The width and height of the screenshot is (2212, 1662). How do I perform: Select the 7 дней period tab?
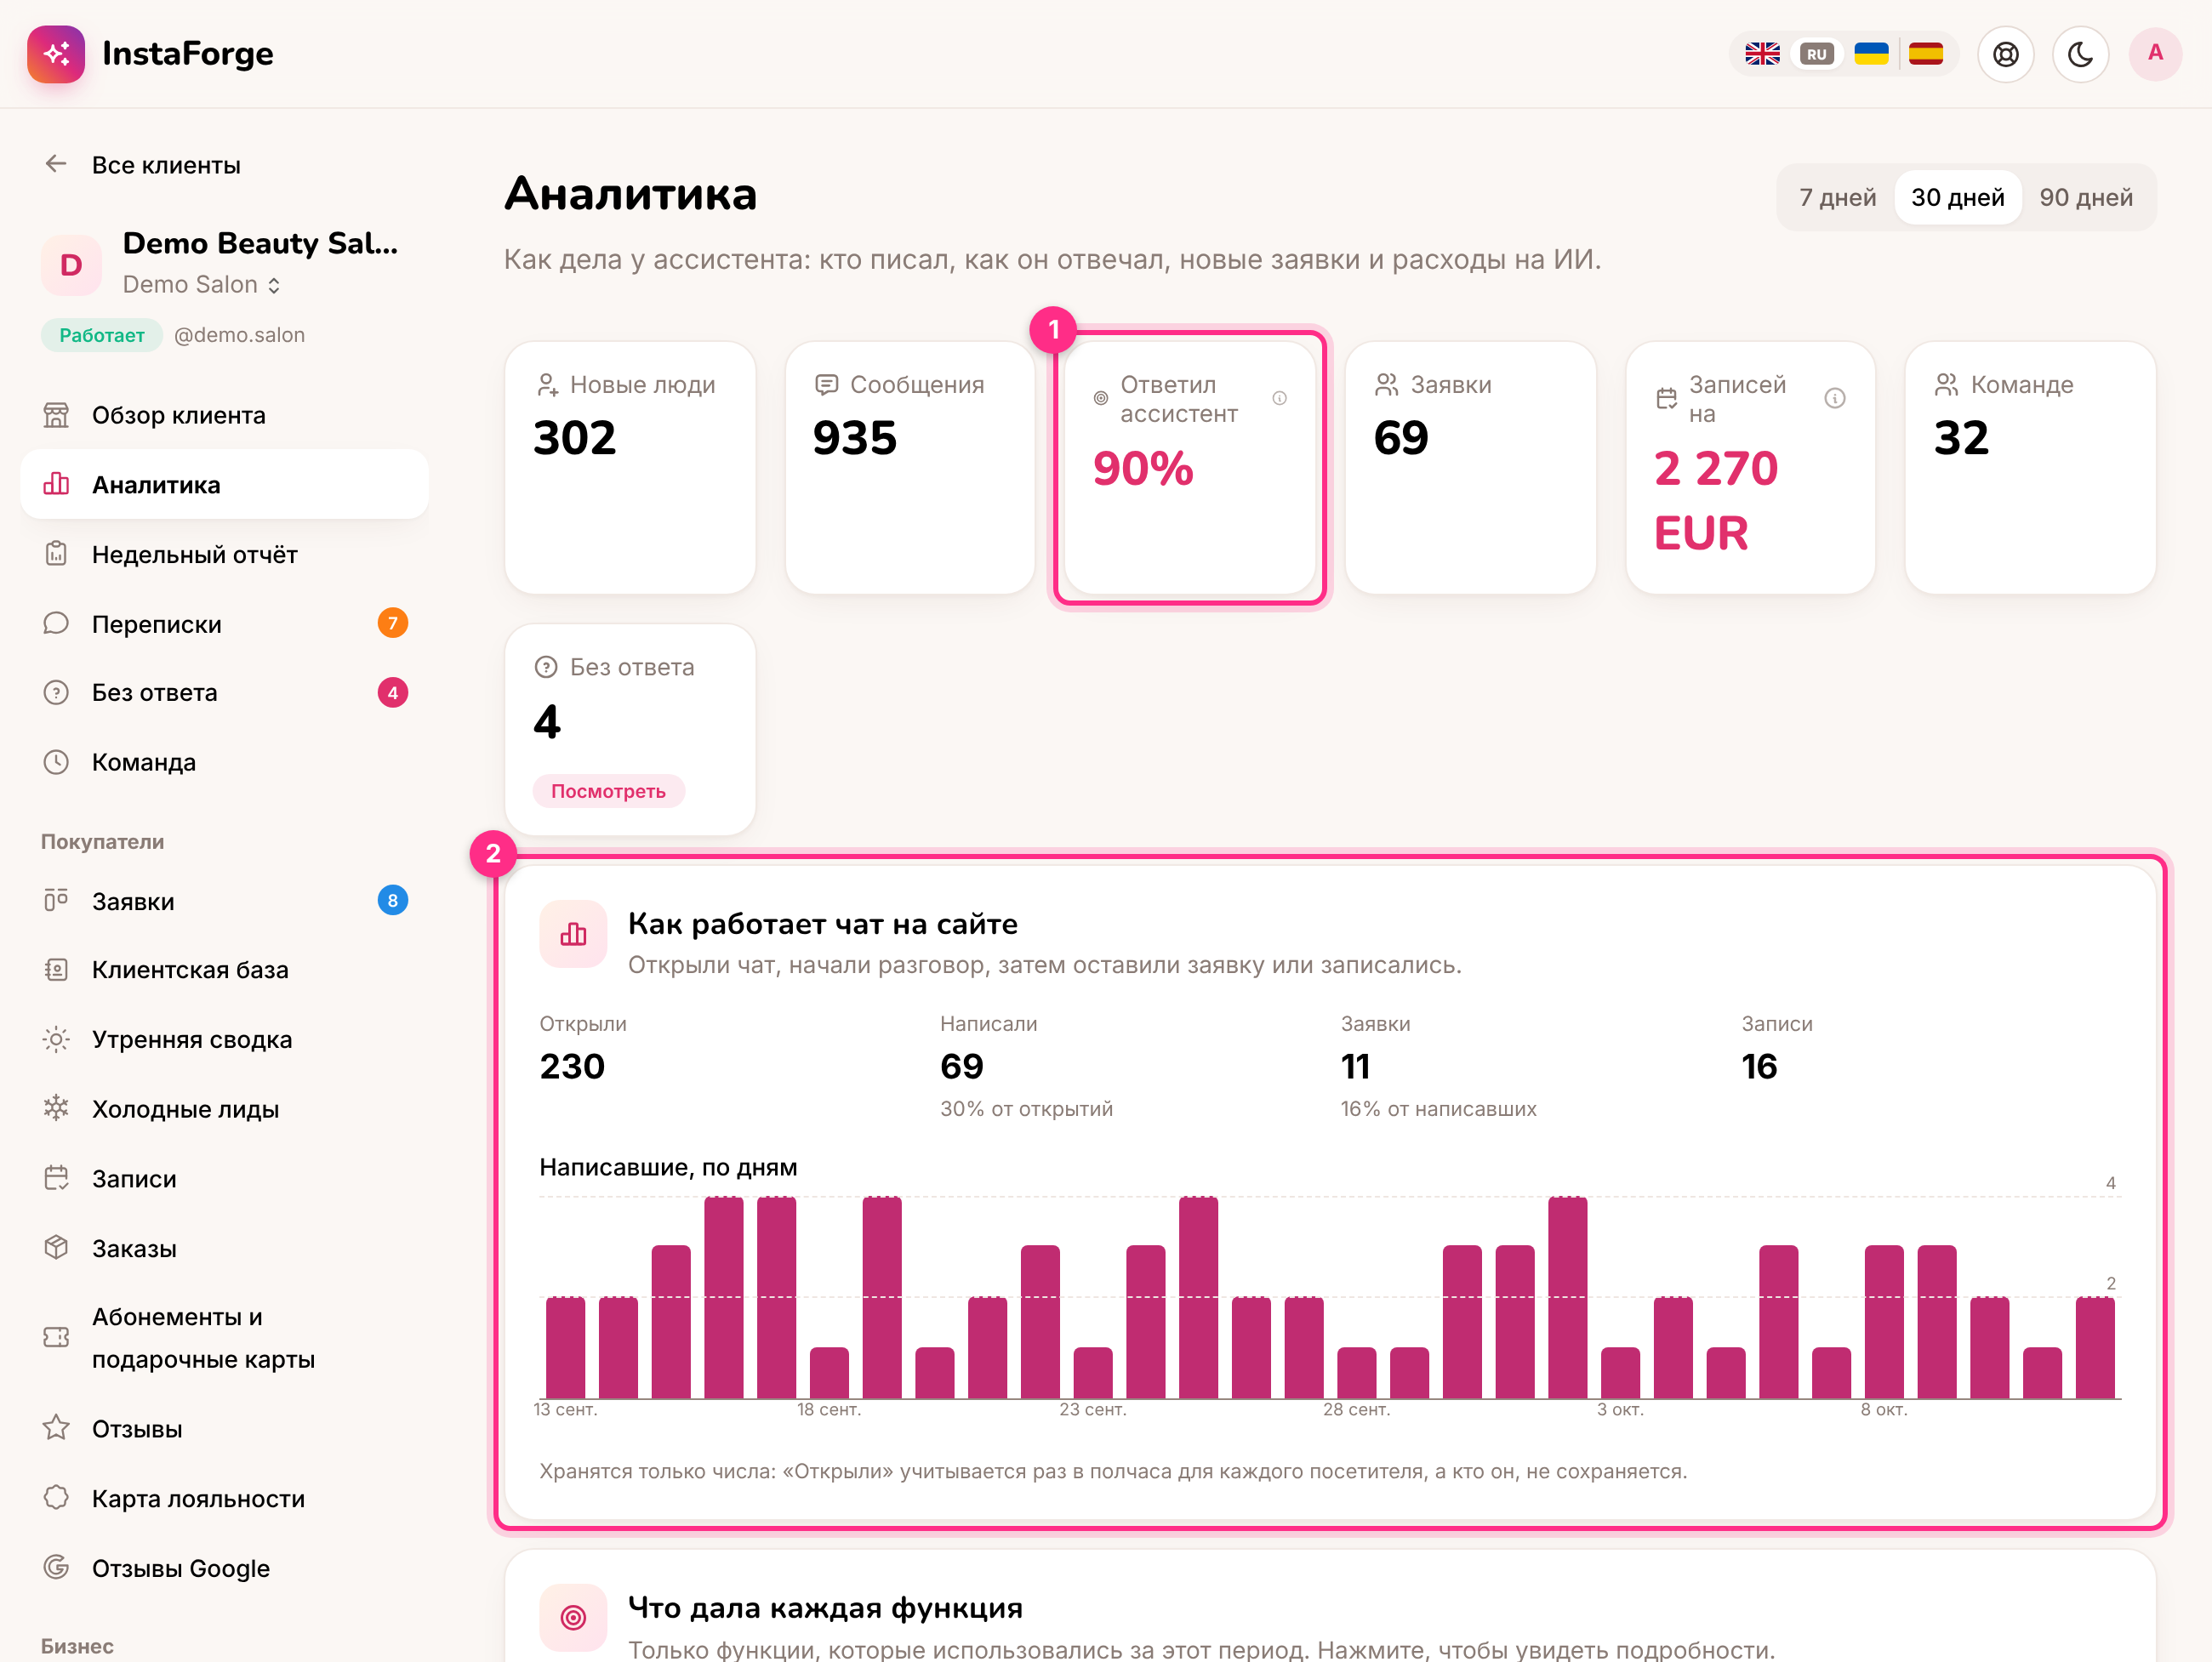[x=1837, y=197]
